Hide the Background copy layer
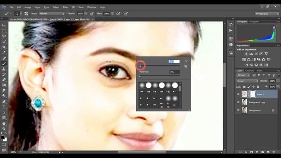Image resolution: width=281 pixels, height=158 pixels. [238, 102]
